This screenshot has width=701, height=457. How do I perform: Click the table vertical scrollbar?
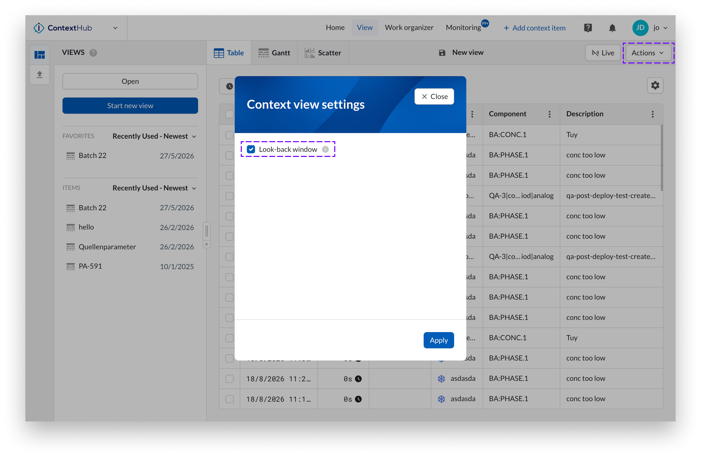662,157
